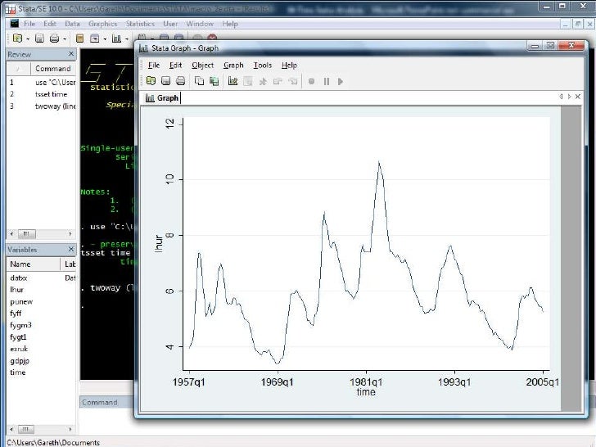Open the Tools menu in Graph window
The width and height of the screenshot is (596, 447).
tap(262, 65)
